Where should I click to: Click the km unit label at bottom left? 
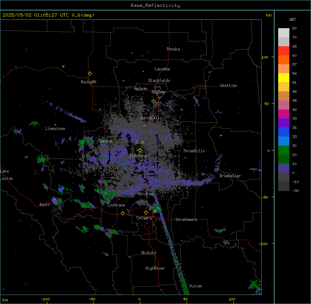click(5, 300)
